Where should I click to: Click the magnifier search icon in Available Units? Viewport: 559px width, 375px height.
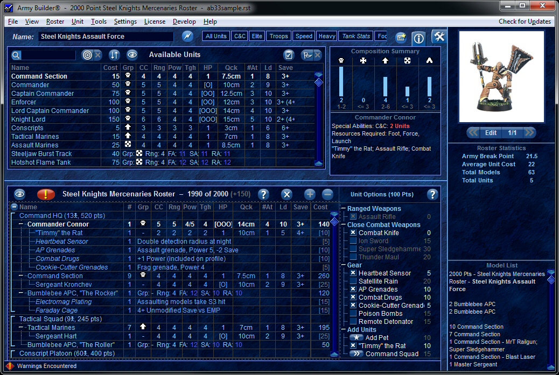coord(16,55)
